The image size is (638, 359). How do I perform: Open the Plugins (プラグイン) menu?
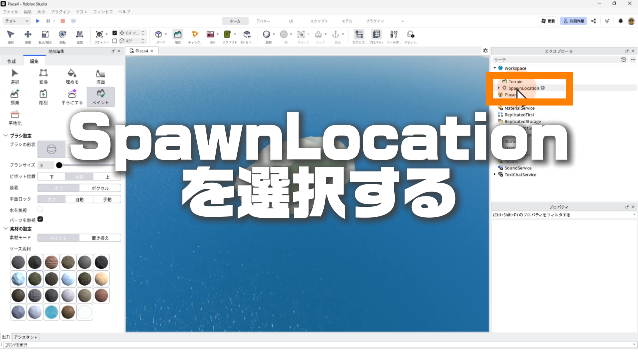60,12
